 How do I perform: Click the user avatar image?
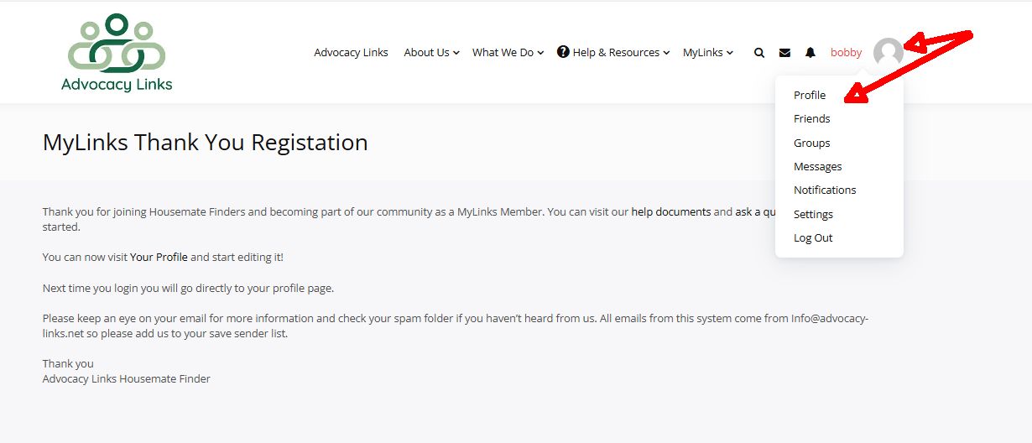pyautogui.click(x=888, y=53)
